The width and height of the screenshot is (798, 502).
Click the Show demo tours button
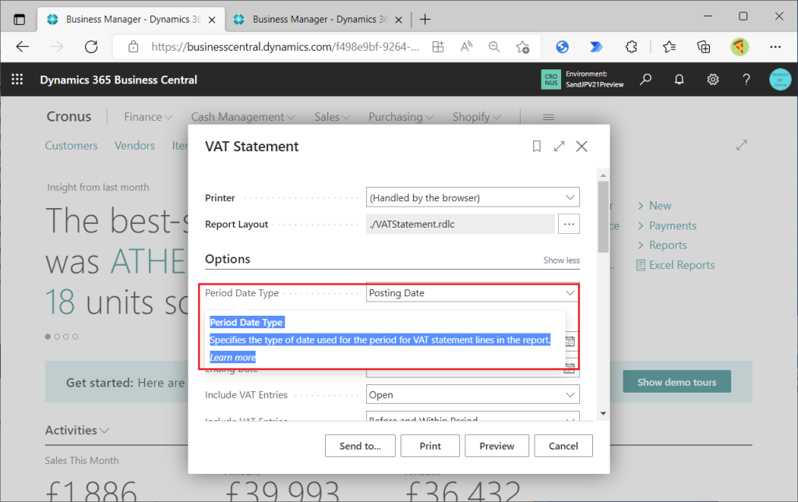[677, 382]
